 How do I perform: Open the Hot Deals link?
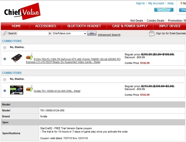(136, 21)
